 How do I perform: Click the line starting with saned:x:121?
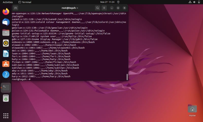47,19
